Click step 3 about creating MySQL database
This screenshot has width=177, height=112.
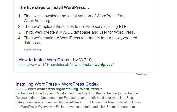[x=79, y=32]
